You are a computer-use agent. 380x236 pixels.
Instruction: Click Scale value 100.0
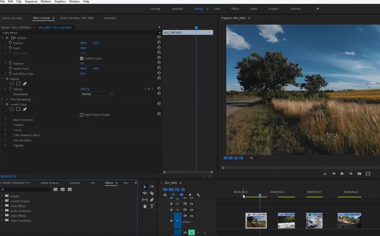coord(83,48)
